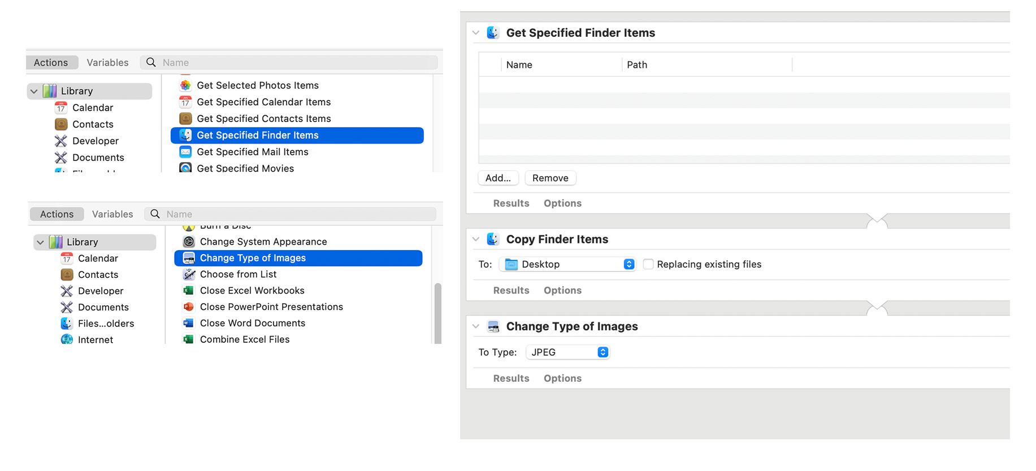Viewport: 1036px width, 471px height.
Task: Select Change System Appearance action icon
Action: pyautogui.click(x=189, y=242)
